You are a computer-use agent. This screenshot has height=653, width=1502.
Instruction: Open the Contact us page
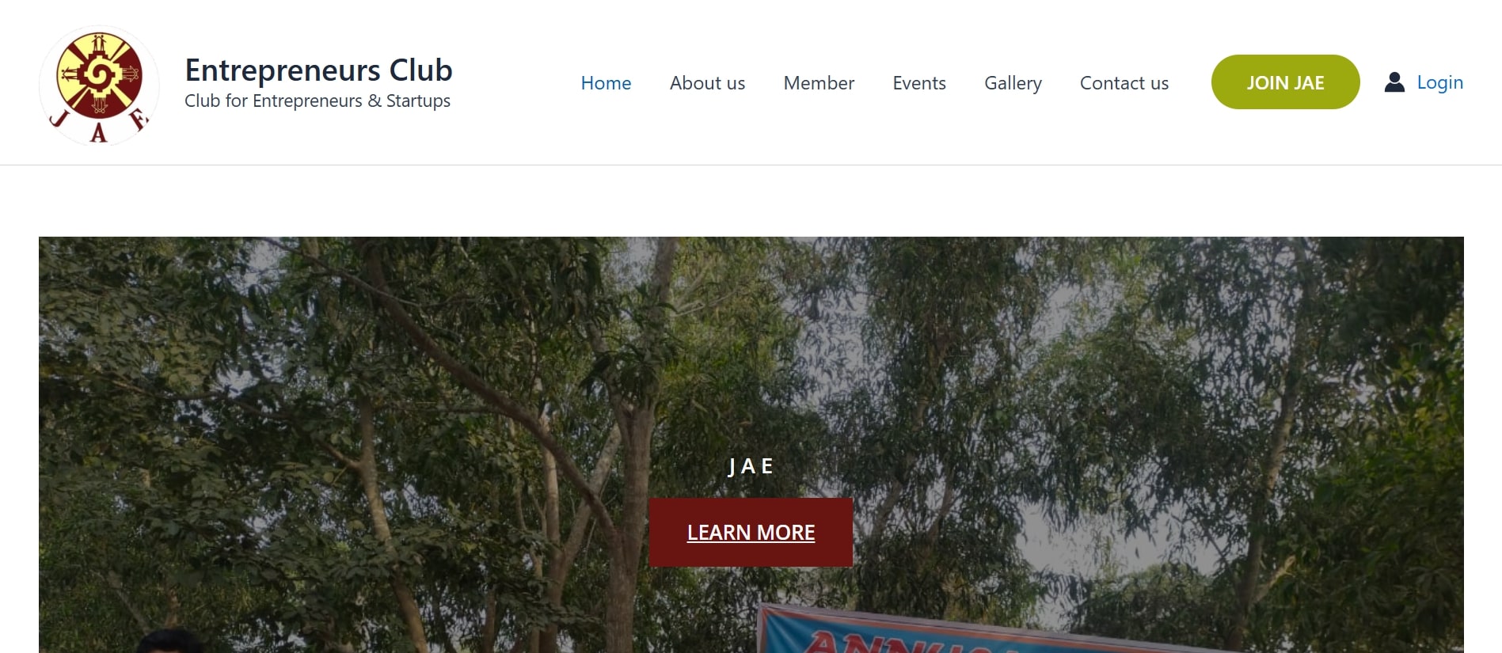1124,83
